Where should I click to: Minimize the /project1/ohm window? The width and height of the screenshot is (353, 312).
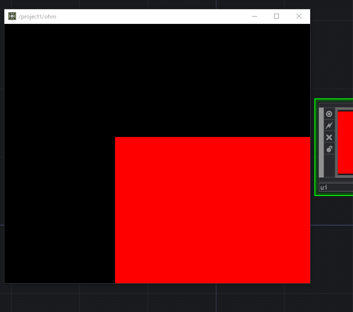[x=255, y=16]
